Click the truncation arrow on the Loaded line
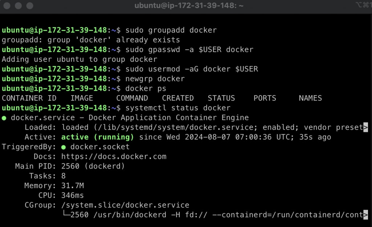 (365, 127)
